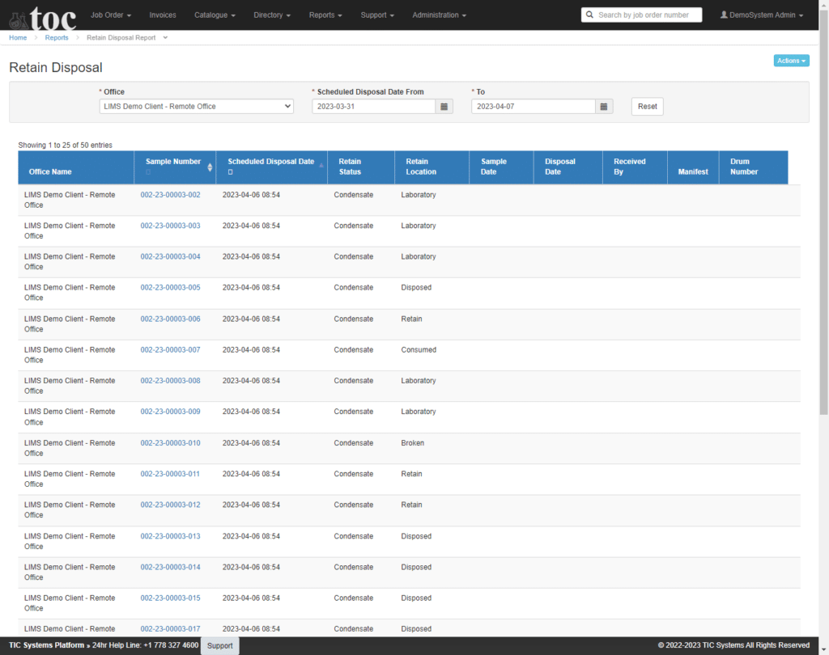829x655 pixels.
Task: Click the Reset button
Action: [647, 107]
